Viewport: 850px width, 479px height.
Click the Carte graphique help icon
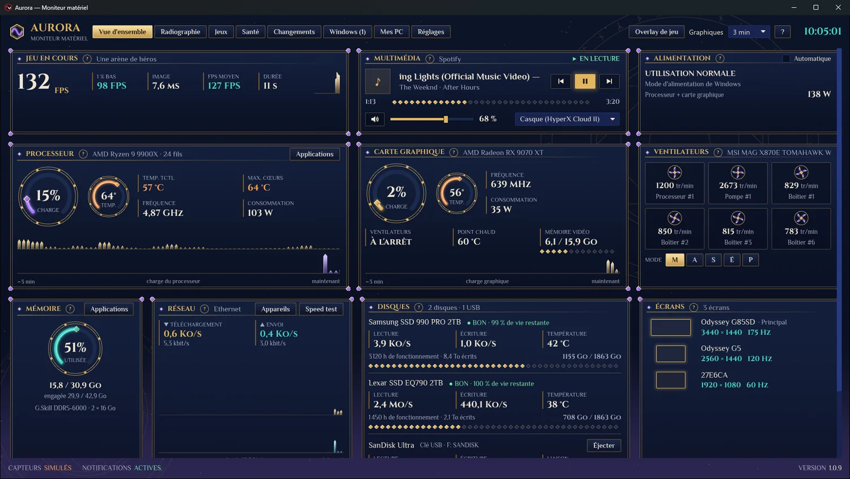click(x=454, y=152)
